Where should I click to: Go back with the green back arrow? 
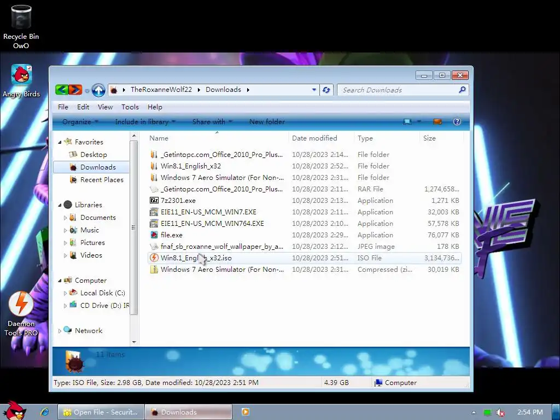pyautogui.click(x=62, y=90)
